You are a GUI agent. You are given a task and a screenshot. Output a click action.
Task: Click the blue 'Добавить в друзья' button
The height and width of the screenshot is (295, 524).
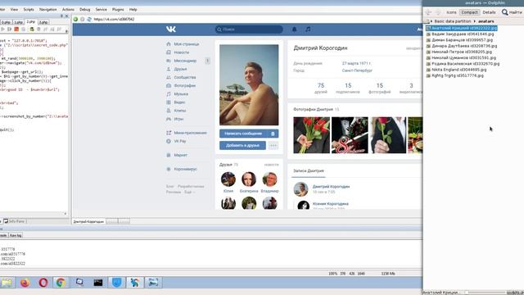(242, 146)
